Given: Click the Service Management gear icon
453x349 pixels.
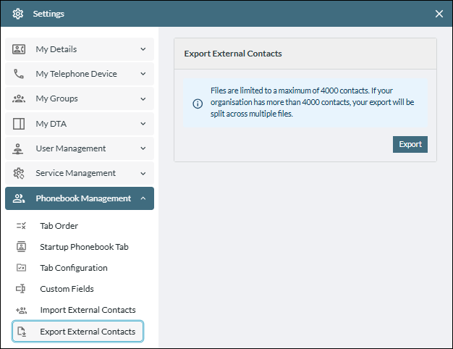Looking at the screenshot, I should coord(19,173).
